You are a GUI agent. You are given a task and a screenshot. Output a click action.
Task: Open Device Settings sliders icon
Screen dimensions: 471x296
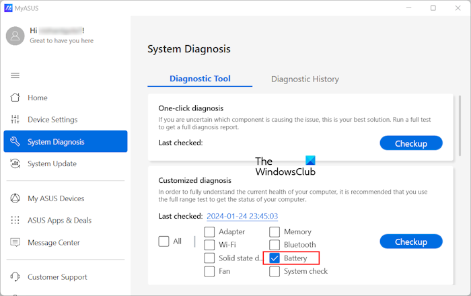click(x=15, y=120)
